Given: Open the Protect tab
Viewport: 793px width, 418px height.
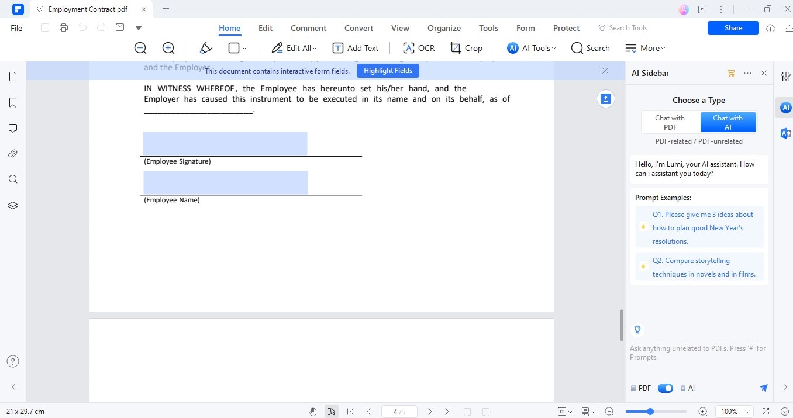Looking at the screenshot, I should point(566,28).
